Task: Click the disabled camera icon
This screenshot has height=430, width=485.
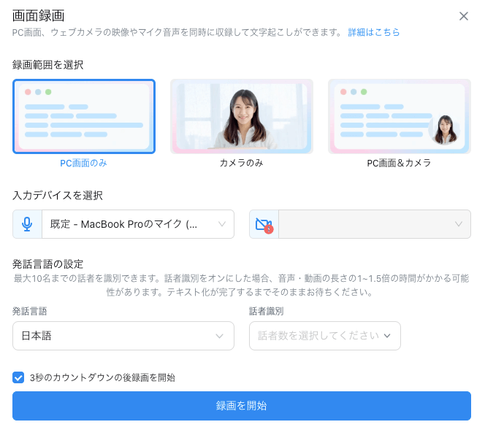Action: point(264,224)
